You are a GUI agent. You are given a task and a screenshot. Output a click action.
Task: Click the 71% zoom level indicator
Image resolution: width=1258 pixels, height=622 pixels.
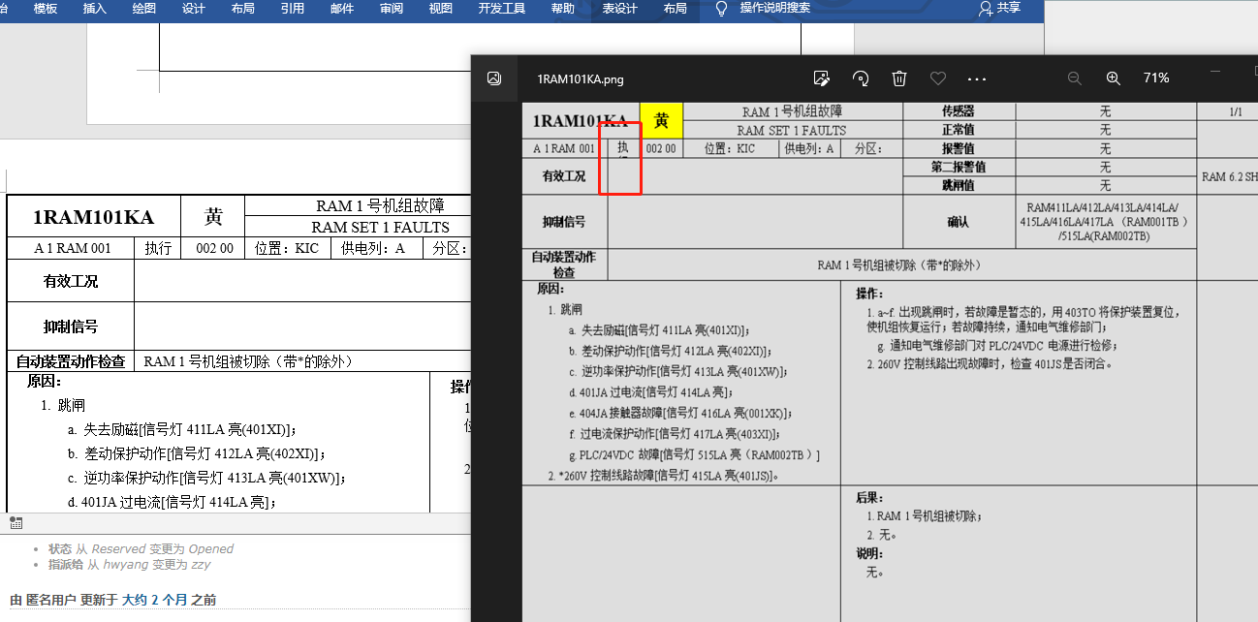[x=1155, y=78]
